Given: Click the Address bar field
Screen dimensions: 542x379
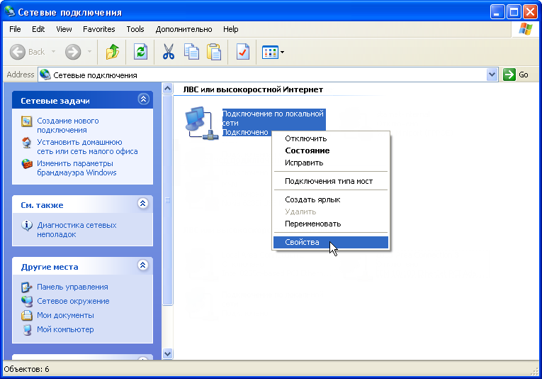Looking at the screenshot, I should pyautogui.click(x=268, y=75).
